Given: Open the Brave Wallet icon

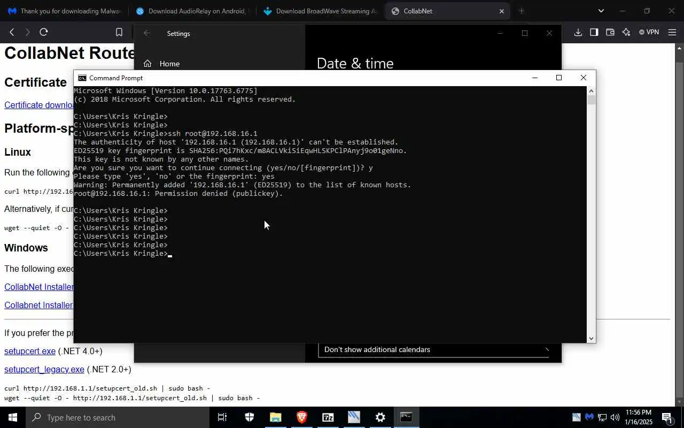Looking at the screenshot, I should (x=610, y=32).
